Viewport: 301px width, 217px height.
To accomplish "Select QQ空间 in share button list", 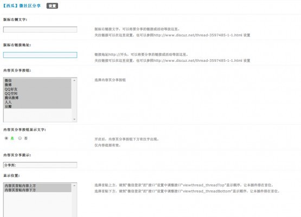I will pyautogui.click(x=38, y=93).
